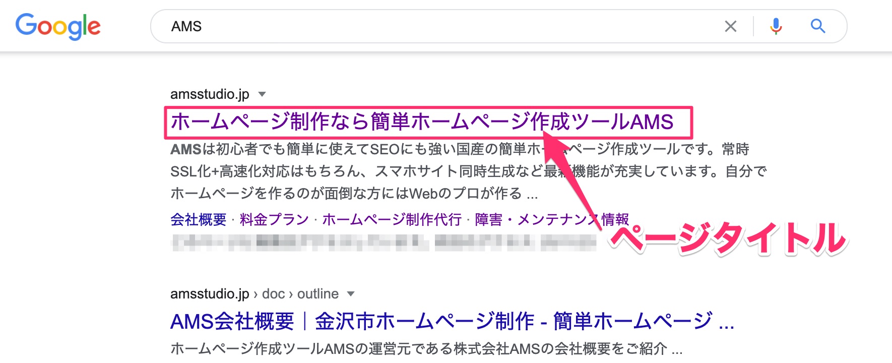892x363 pixels.
Task: Open result titled ホームページ制作なら簡単ホームページ作成ツールAMS
Action: (x=422, y=122)
